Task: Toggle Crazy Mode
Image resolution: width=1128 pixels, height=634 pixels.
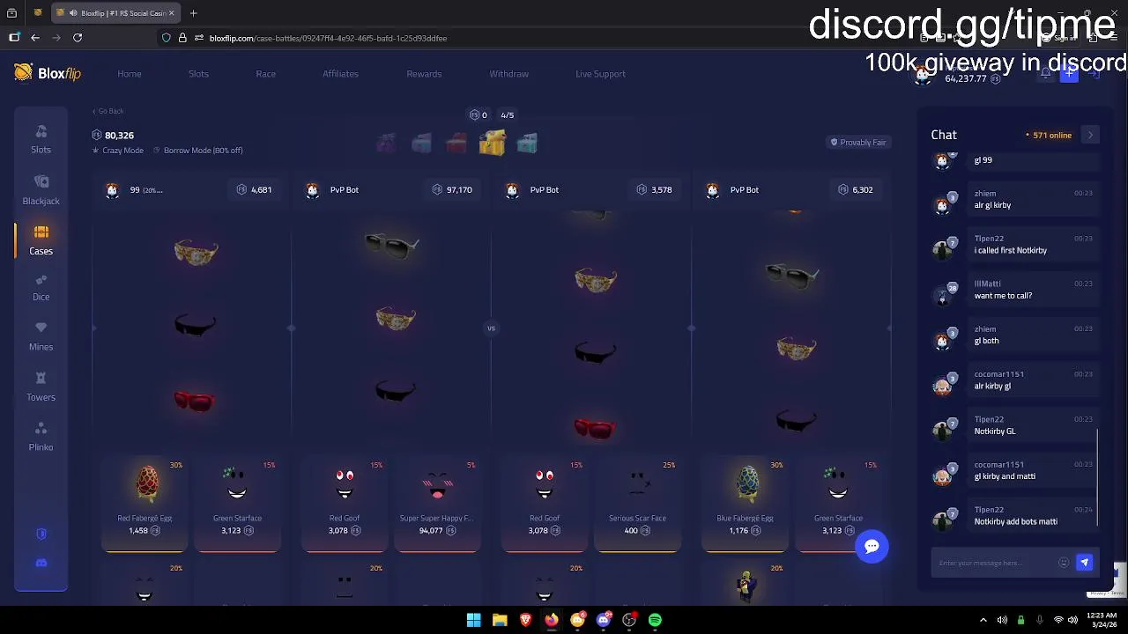Action: pos(118,151)
